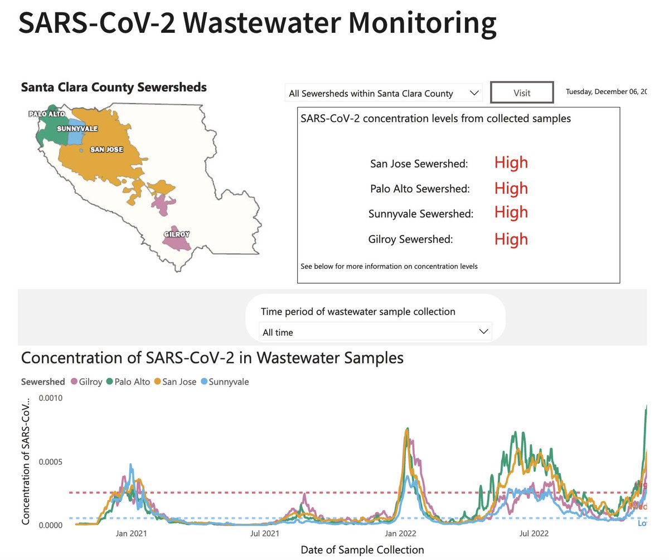Click the Concentration of SARS-CoV-2 chart title
This screenshot has height=560, width=669.
pos(212,358)
